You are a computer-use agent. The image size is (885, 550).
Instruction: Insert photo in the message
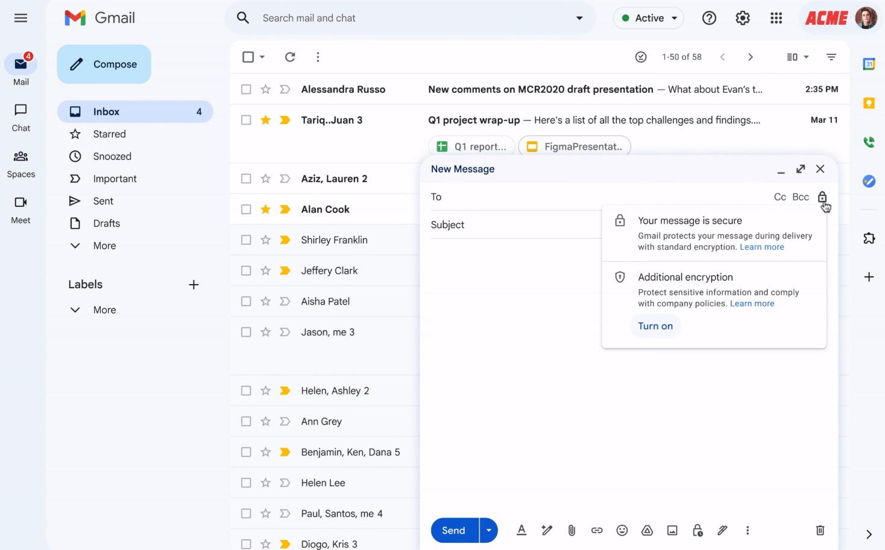tap(672, 530)
